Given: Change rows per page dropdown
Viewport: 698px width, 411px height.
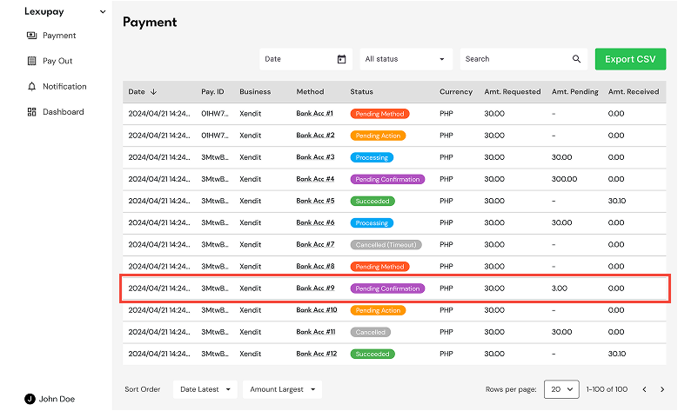Looking at the screenshot, I should click(561, 389).
